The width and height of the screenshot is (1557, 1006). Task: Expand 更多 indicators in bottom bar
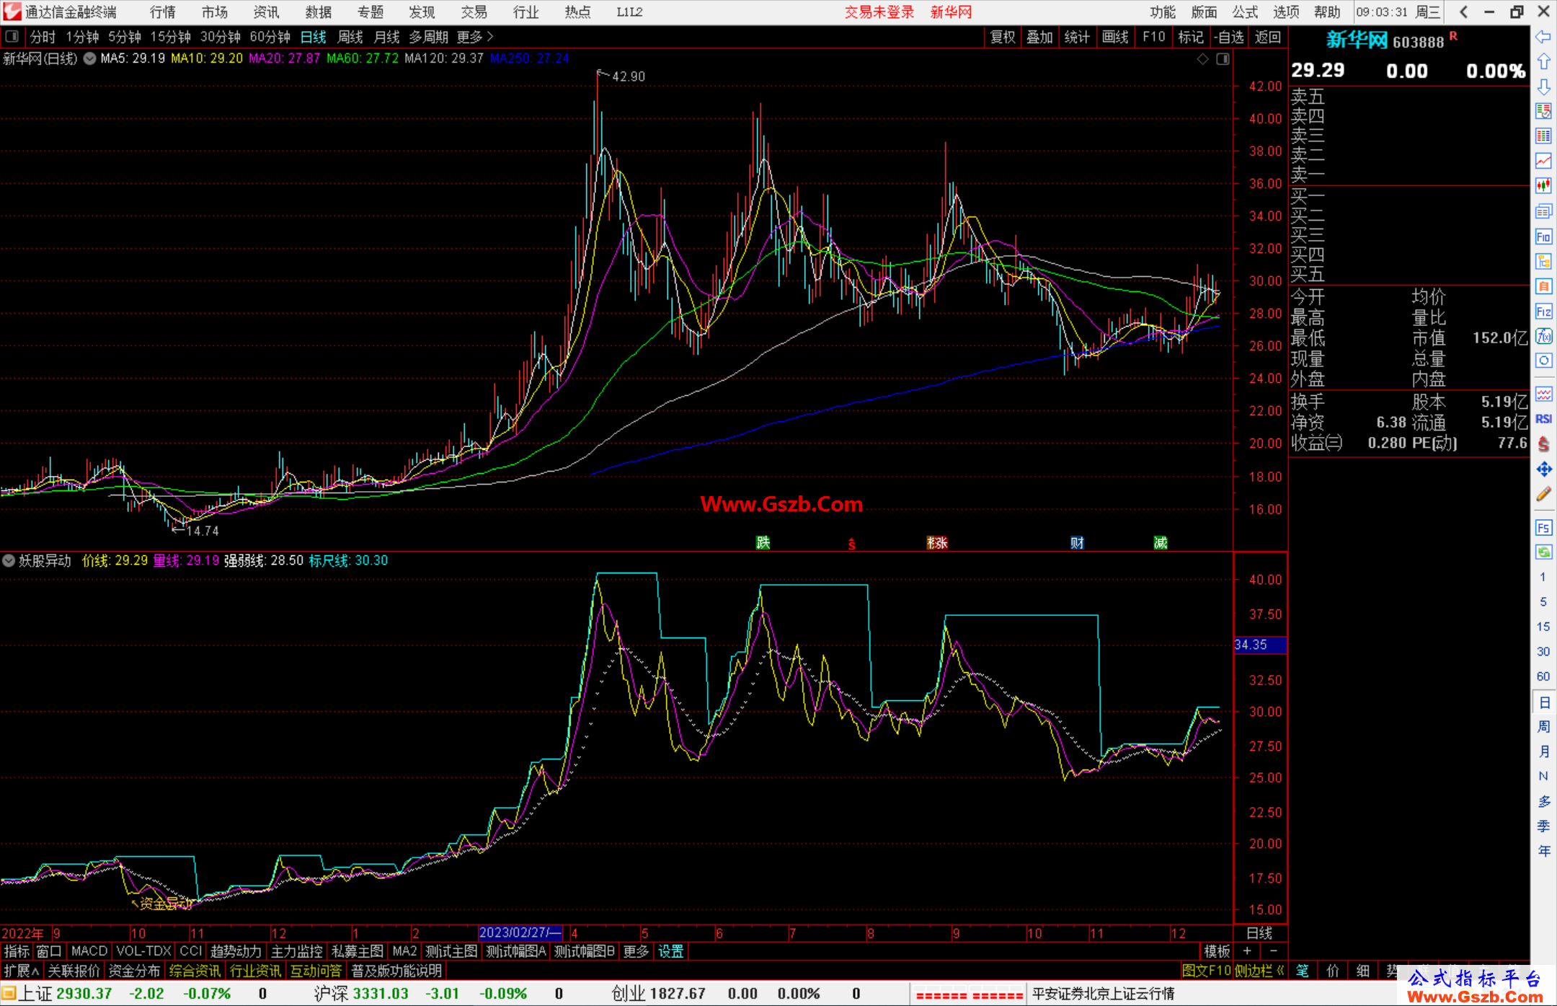tap(636, 951)
